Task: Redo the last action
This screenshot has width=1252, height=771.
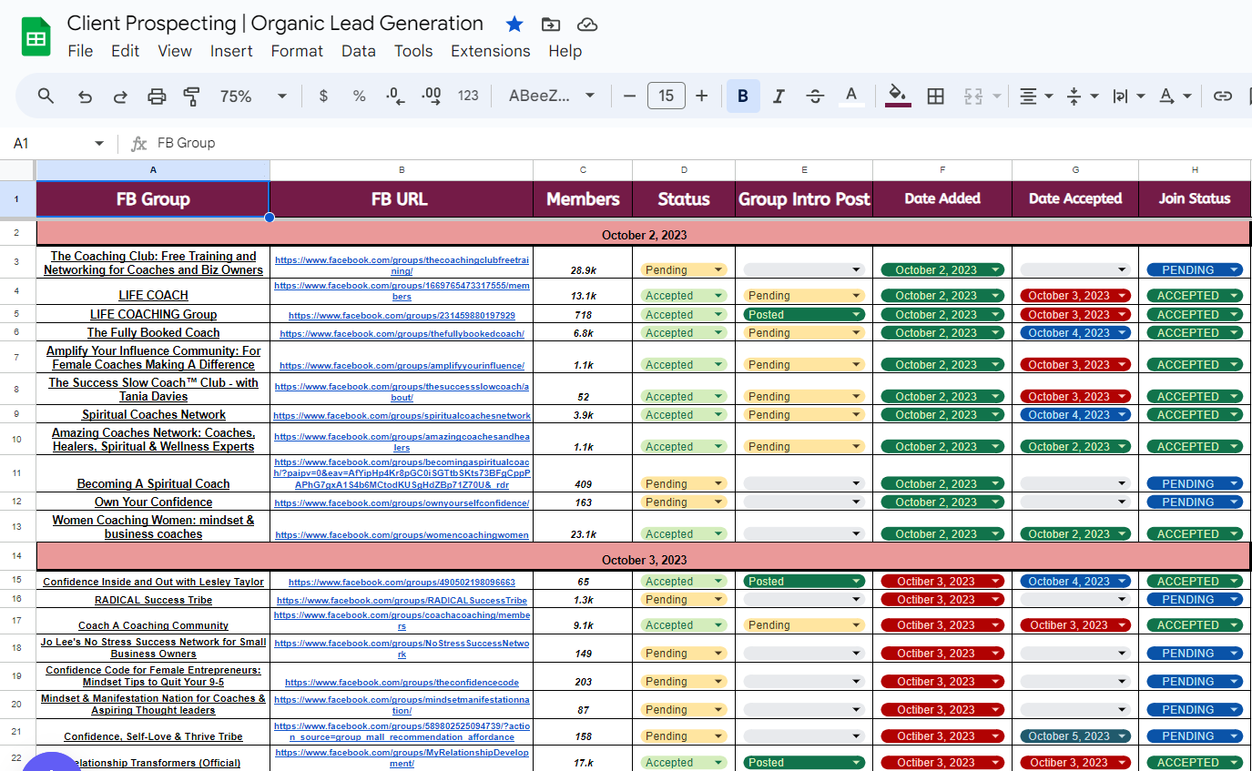Action: click(x=120, y=96)
